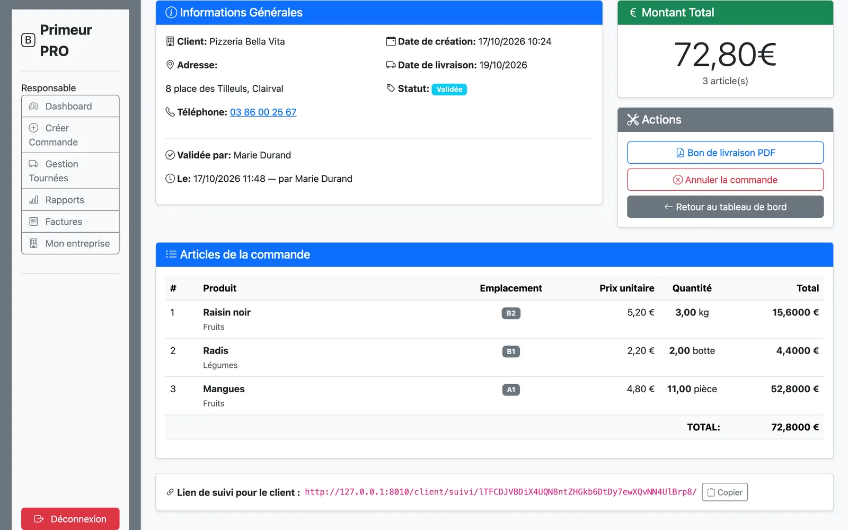Click the Primeur PRO logo icon
The width and height of the screenshot is (848, 530).
tap(28, 40)
